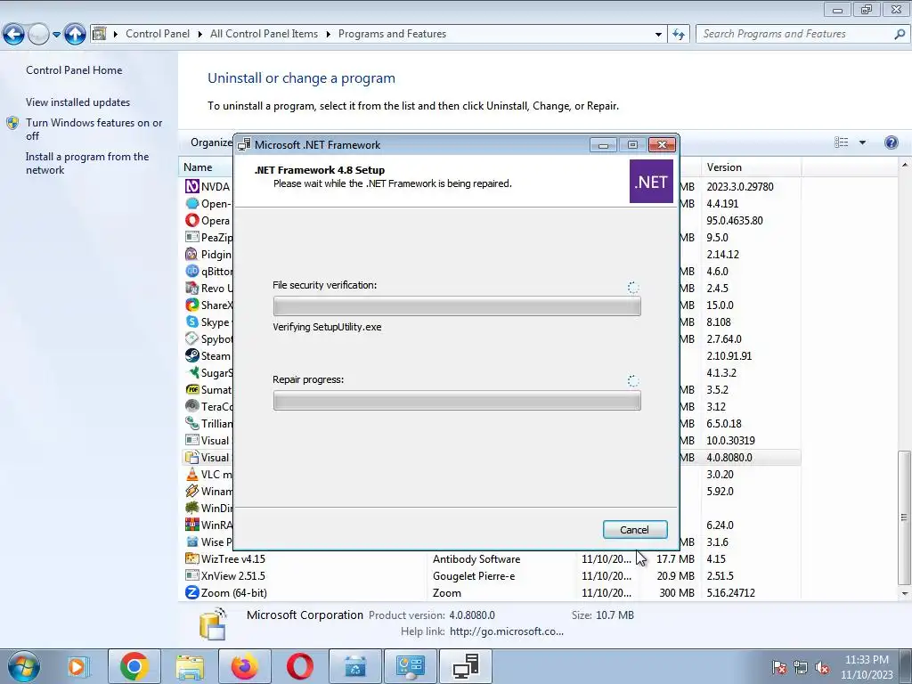The height and width of the screenshot is (684, 912).
Task: Click Programs and Features breadcrumb
Action: click(x=392, y=34)
